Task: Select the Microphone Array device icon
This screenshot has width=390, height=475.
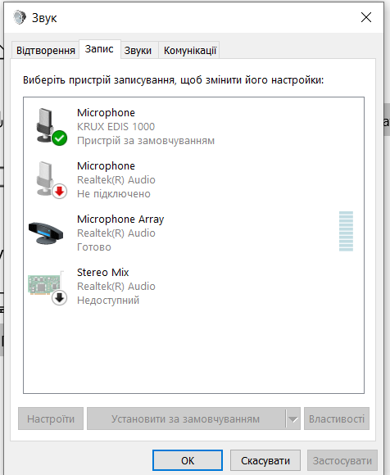Action: [46, 233]
